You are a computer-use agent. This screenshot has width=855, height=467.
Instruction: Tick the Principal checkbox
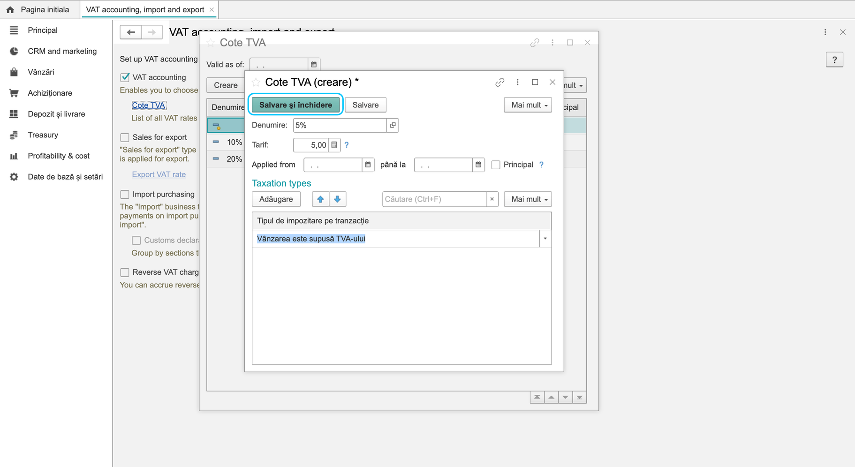pyautogui.click(x=496, y=165)
